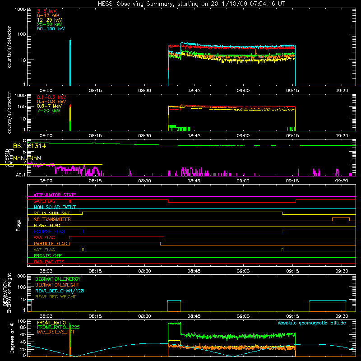Screen dimensions: 361x361
Task: Click the 09:15 tick under MeV panel
Action: click(292, 136)
